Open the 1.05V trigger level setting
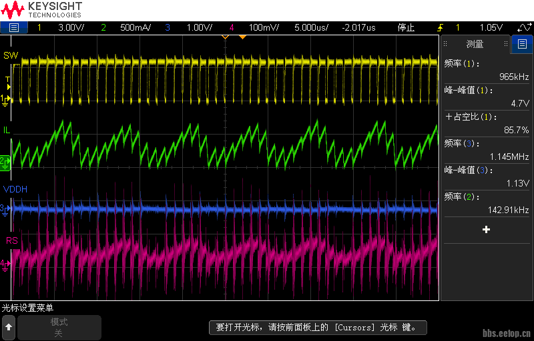Image resolution: width=534 pixels, height=341 pixels. pyautogui.click(x=491, y=27)
